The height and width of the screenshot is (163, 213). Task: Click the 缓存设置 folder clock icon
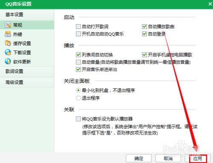pyautogui.click(x=8, y=43)
